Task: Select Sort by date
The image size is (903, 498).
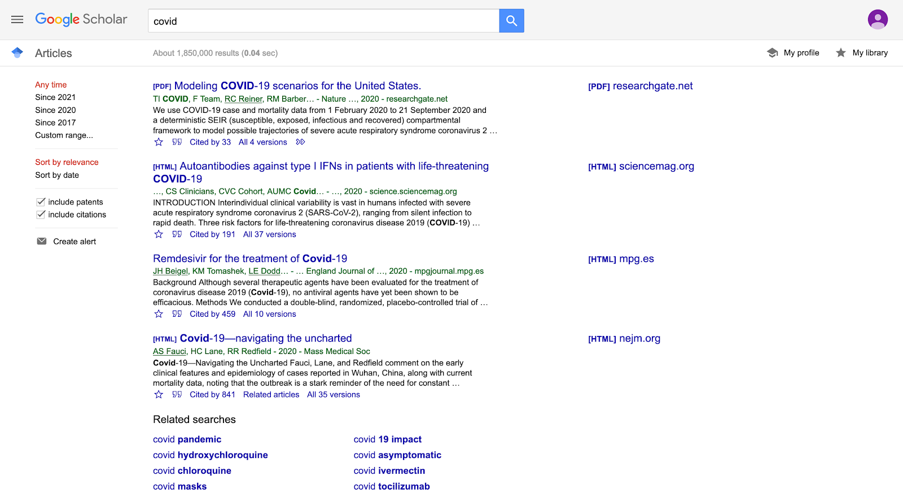Action: [57, 175]
